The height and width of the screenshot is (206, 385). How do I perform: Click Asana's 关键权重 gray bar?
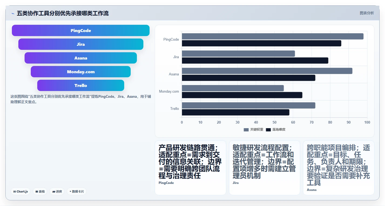[267, 71]
